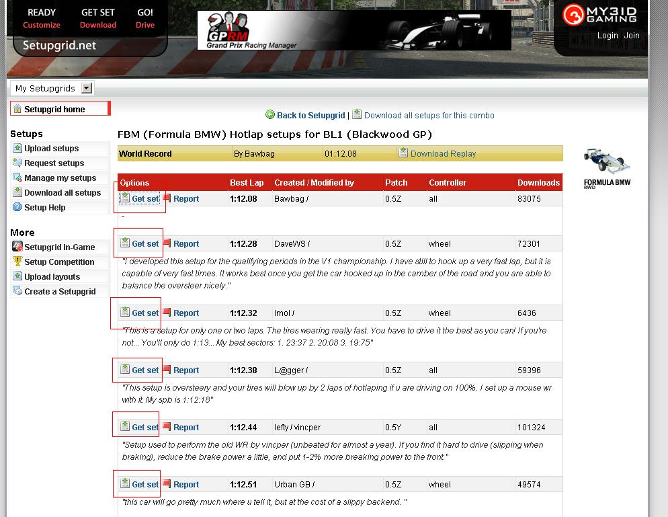Viewport: 668px width, 517px height.
Task: Click the red Report flag for Bawbag setup
Action: coord(167,198)
